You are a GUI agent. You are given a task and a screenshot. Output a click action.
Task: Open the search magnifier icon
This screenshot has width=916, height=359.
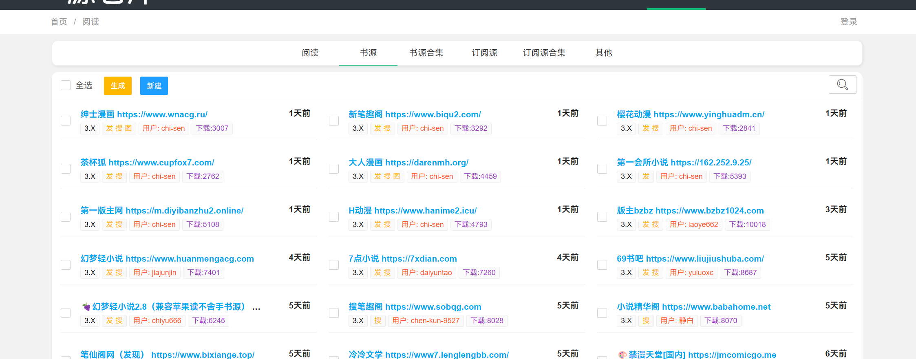(842, 85)
